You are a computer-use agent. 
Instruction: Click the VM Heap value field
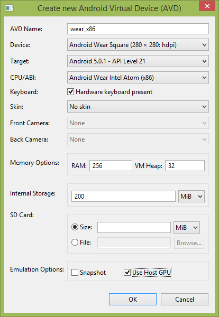pos(185,166)
